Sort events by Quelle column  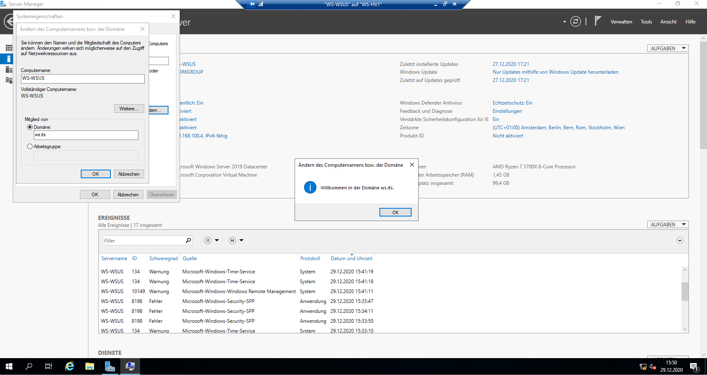click(x=190, y=259)
